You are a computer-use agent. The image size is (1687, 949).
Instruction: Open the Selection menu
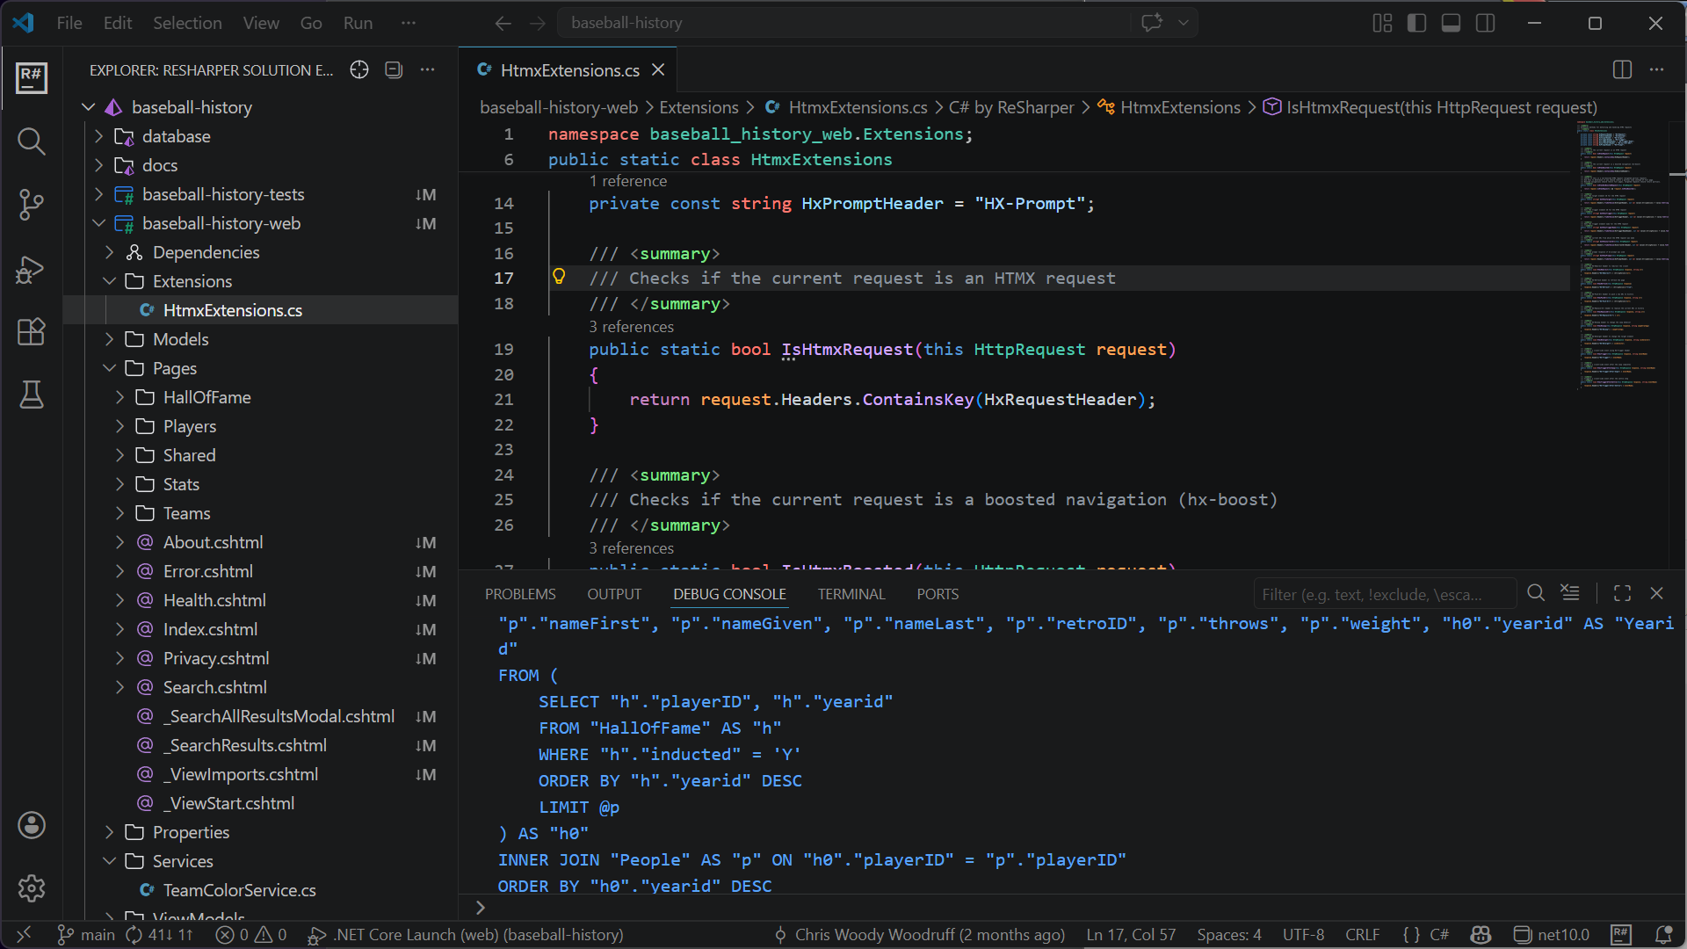coord(187,24)
